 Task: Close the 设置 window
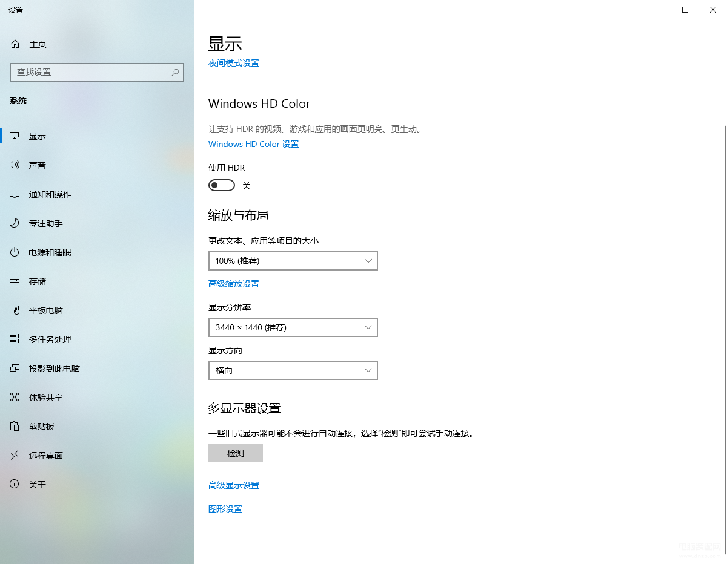tap(713, 10)
